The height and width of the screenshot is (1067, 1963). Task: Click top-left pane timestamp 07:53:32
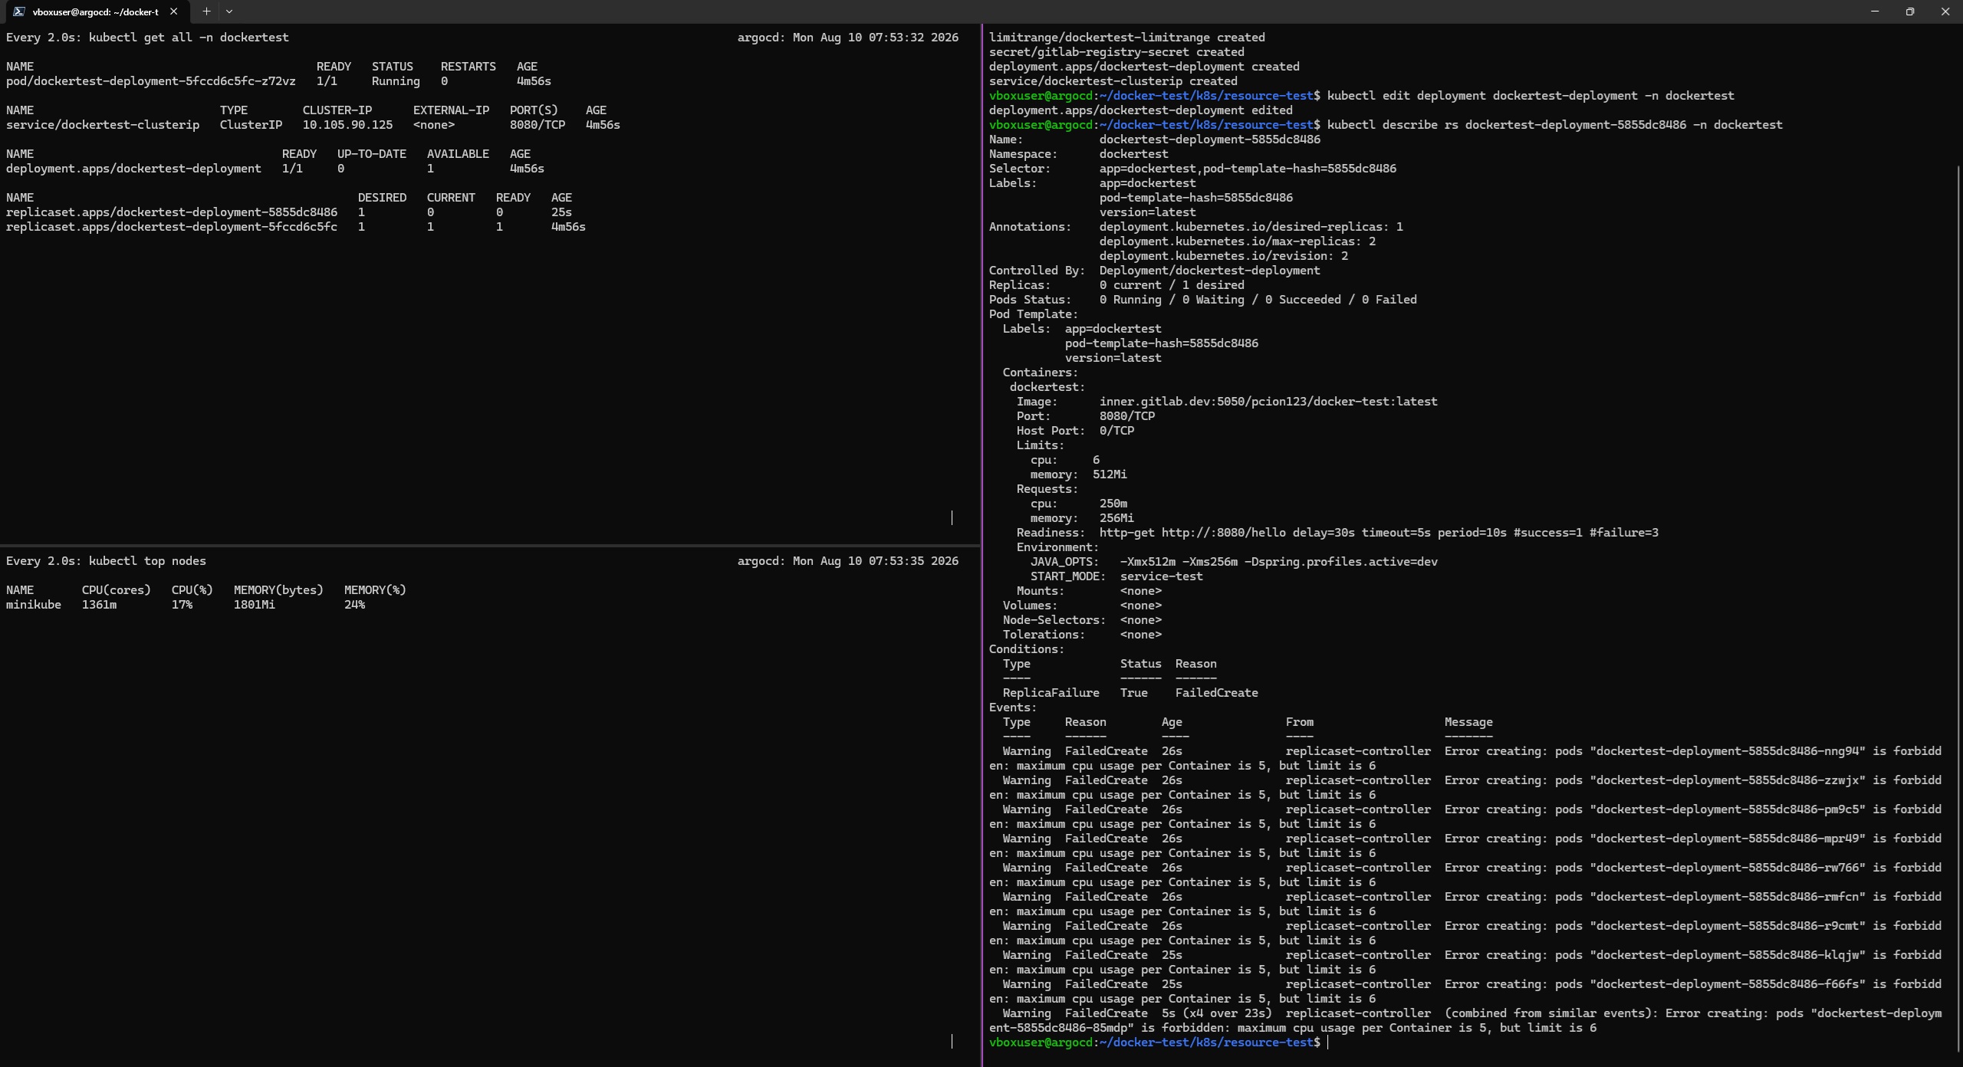(896, 38)
